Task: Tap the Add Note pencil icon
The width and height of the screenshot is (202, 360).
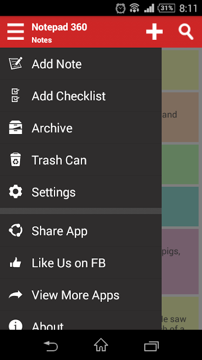Action: pos(16,63)
